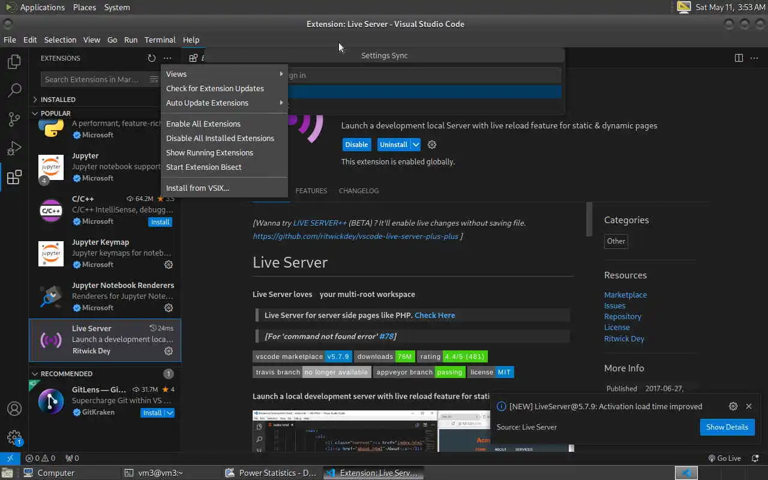
Task: Open ports forwarded indicator in status bar
Action: 72,458
